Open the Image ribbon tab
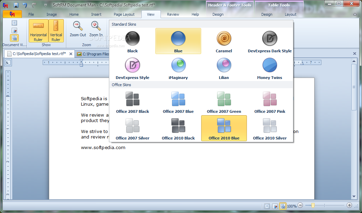The height and width of the screenshot is (213, 362). pyautogui.click(x=52, y=14)
